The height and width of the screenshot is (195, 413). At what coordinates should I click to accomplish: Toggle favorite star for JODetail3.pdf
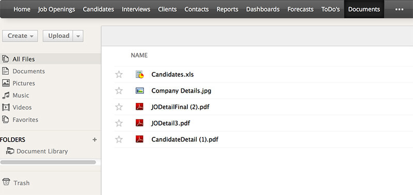[119, 123]
